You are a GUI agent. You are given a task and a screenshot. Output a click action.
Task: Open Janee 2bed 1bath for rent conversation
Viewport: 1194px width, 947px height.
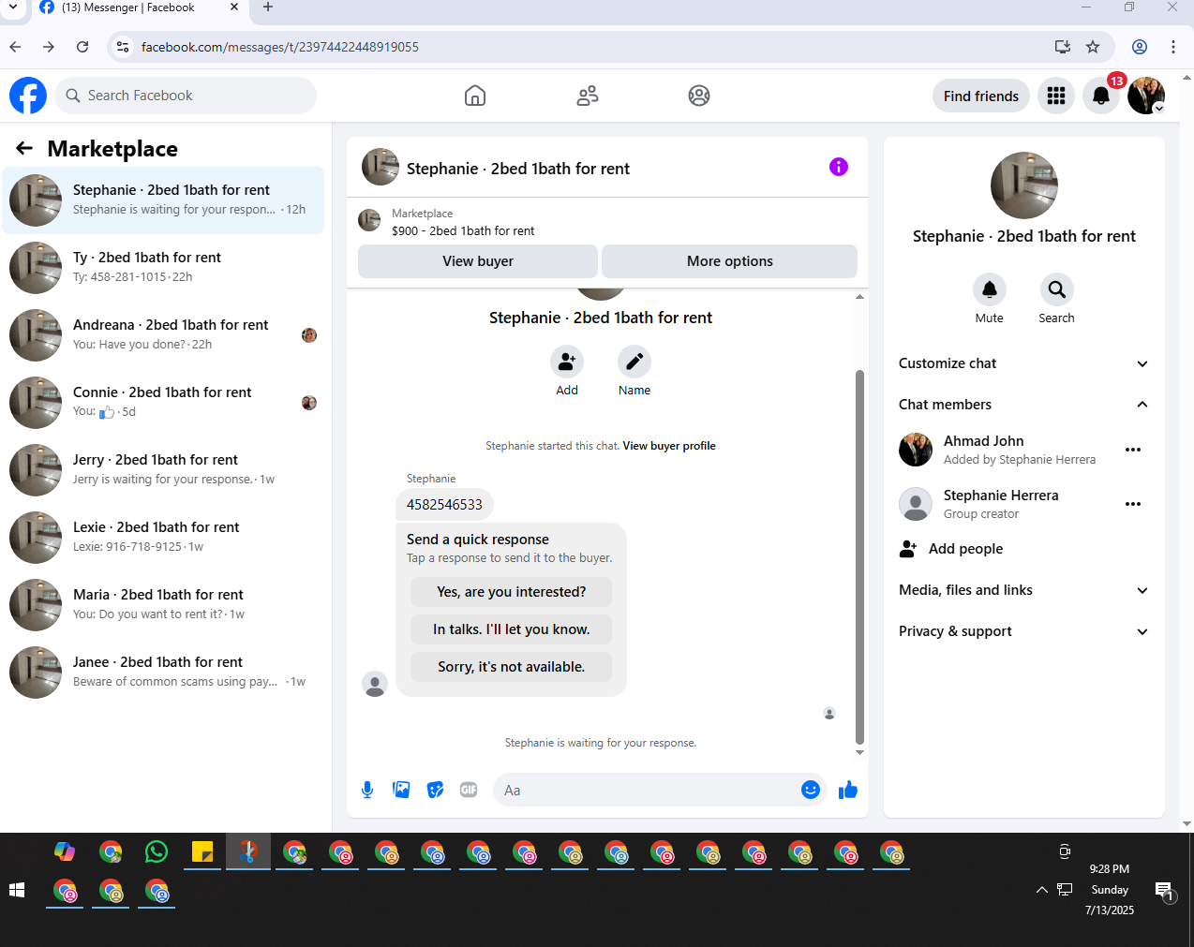163,673
